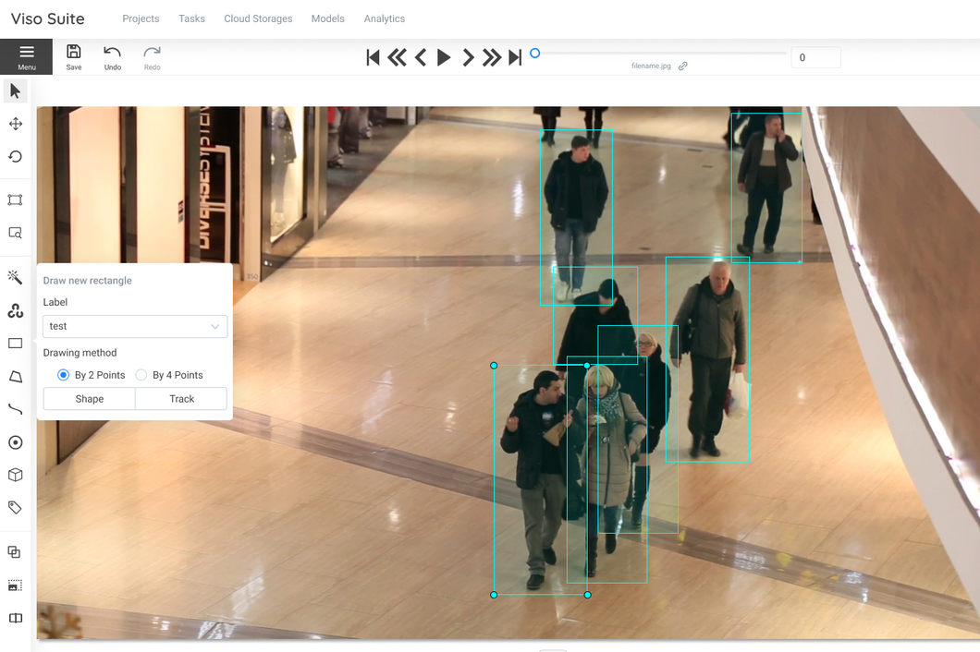Open the Menu hamburger button
Screen dimensions: 980x652
[x=26, y=57]
